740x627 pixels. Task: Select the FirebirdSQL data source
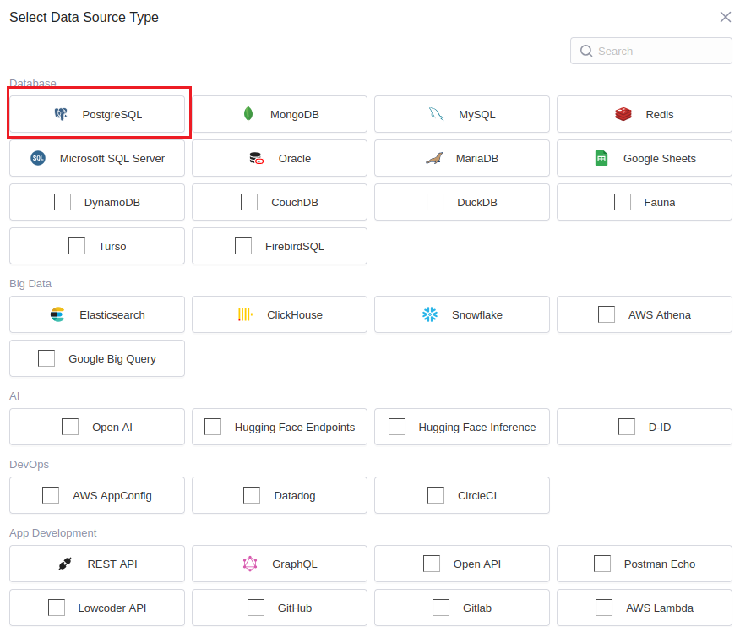[x=280, y=246]
